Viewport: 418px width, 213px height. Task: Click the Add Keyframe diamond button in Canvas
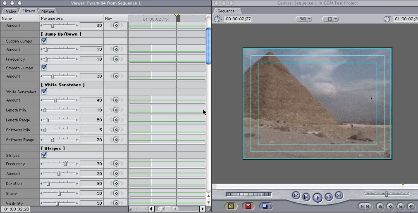pos(390,206)
